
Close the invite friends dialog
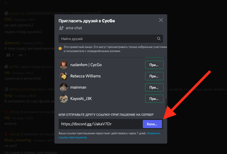[161, 20]
